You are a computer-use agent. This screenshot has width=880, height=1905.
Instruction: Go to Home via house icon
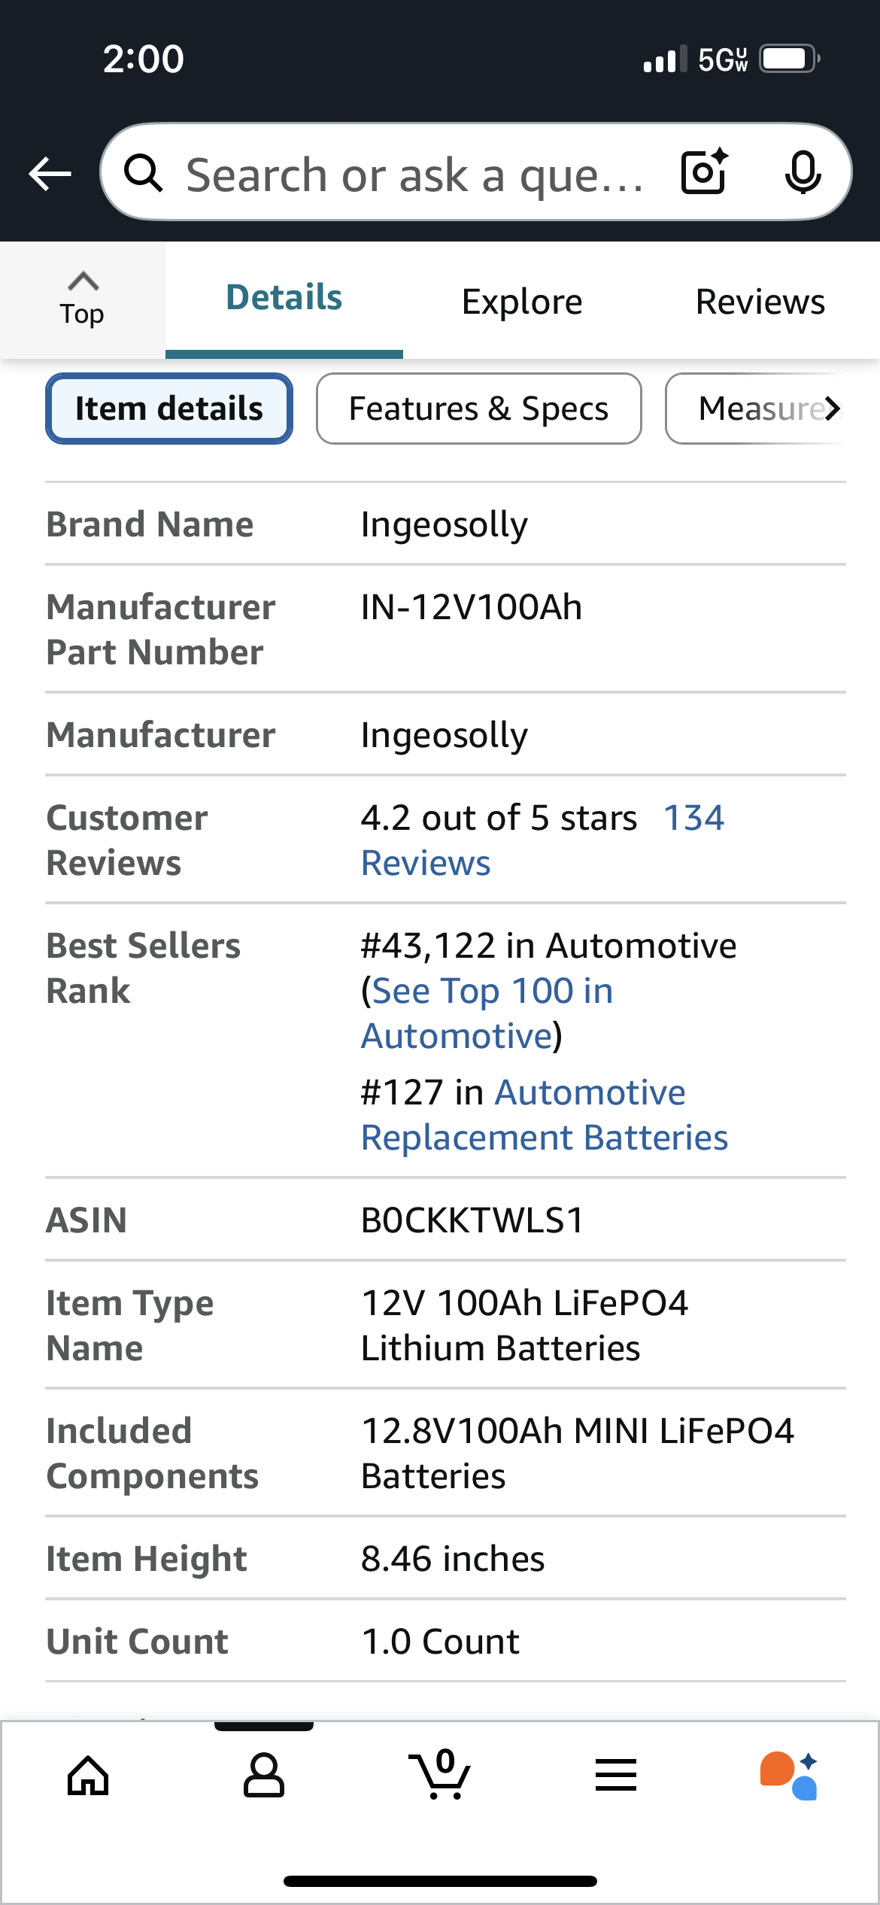[x=88, y=1776]
